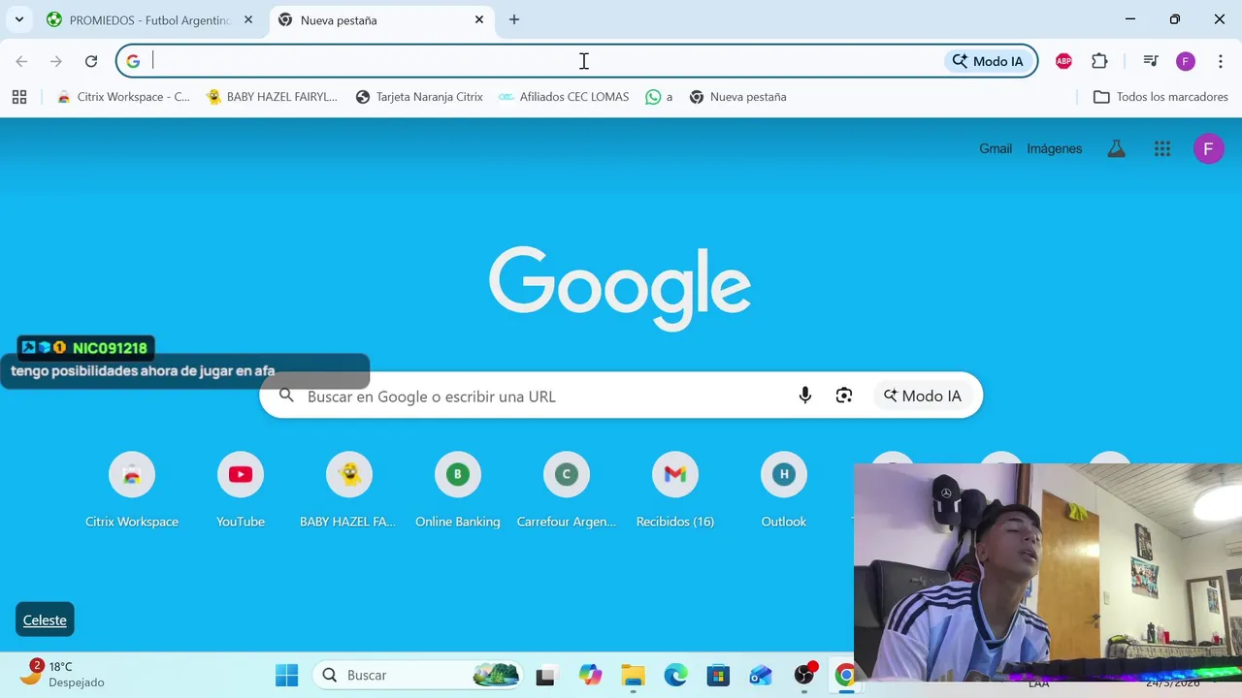Open Nueva pestaña bookmark in bar
Viewport: 1242px width, 698px height.
tap(737, 97)
